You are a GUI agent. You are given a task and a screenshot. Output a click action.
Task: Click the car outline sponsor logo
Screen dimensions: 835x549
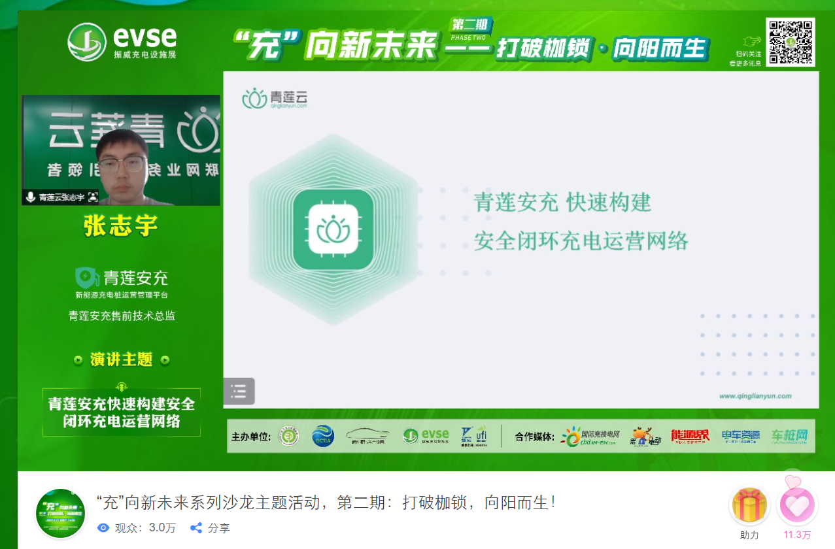click(367, 436)
